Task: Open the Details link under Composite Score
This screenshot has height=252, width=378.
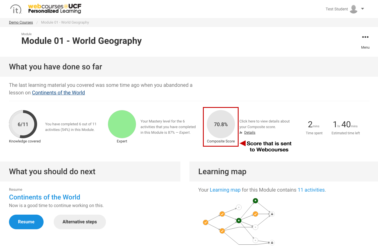Action: [x=250, y=132]
